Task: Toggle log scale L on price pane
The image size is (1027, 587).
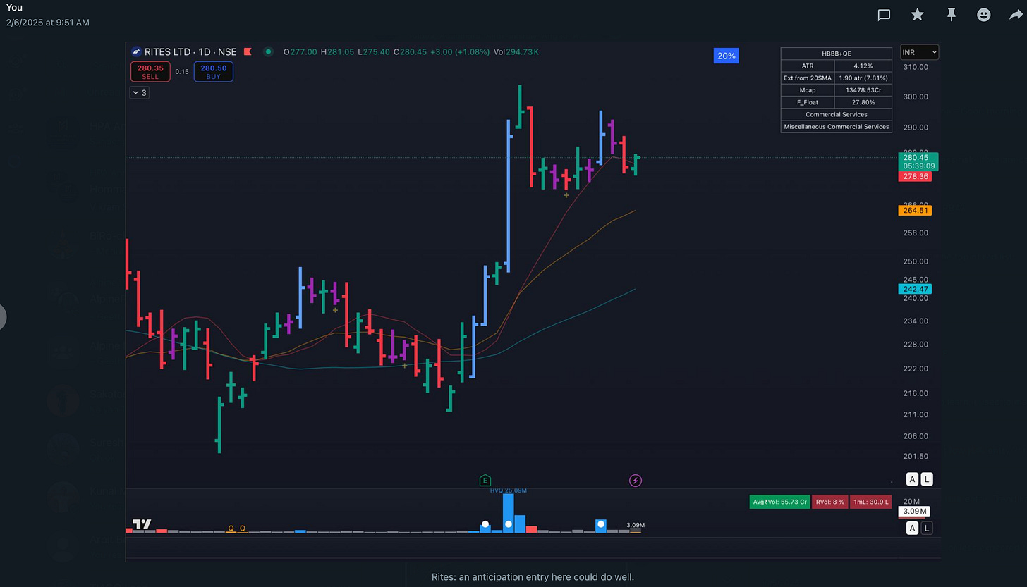Action: point(927,479)
